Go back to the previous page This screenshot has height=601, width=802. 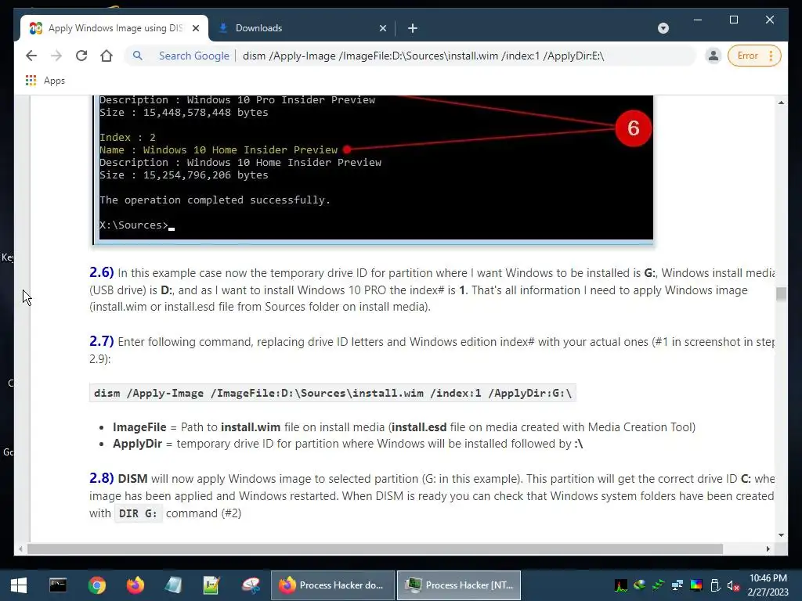click(31, 56)
